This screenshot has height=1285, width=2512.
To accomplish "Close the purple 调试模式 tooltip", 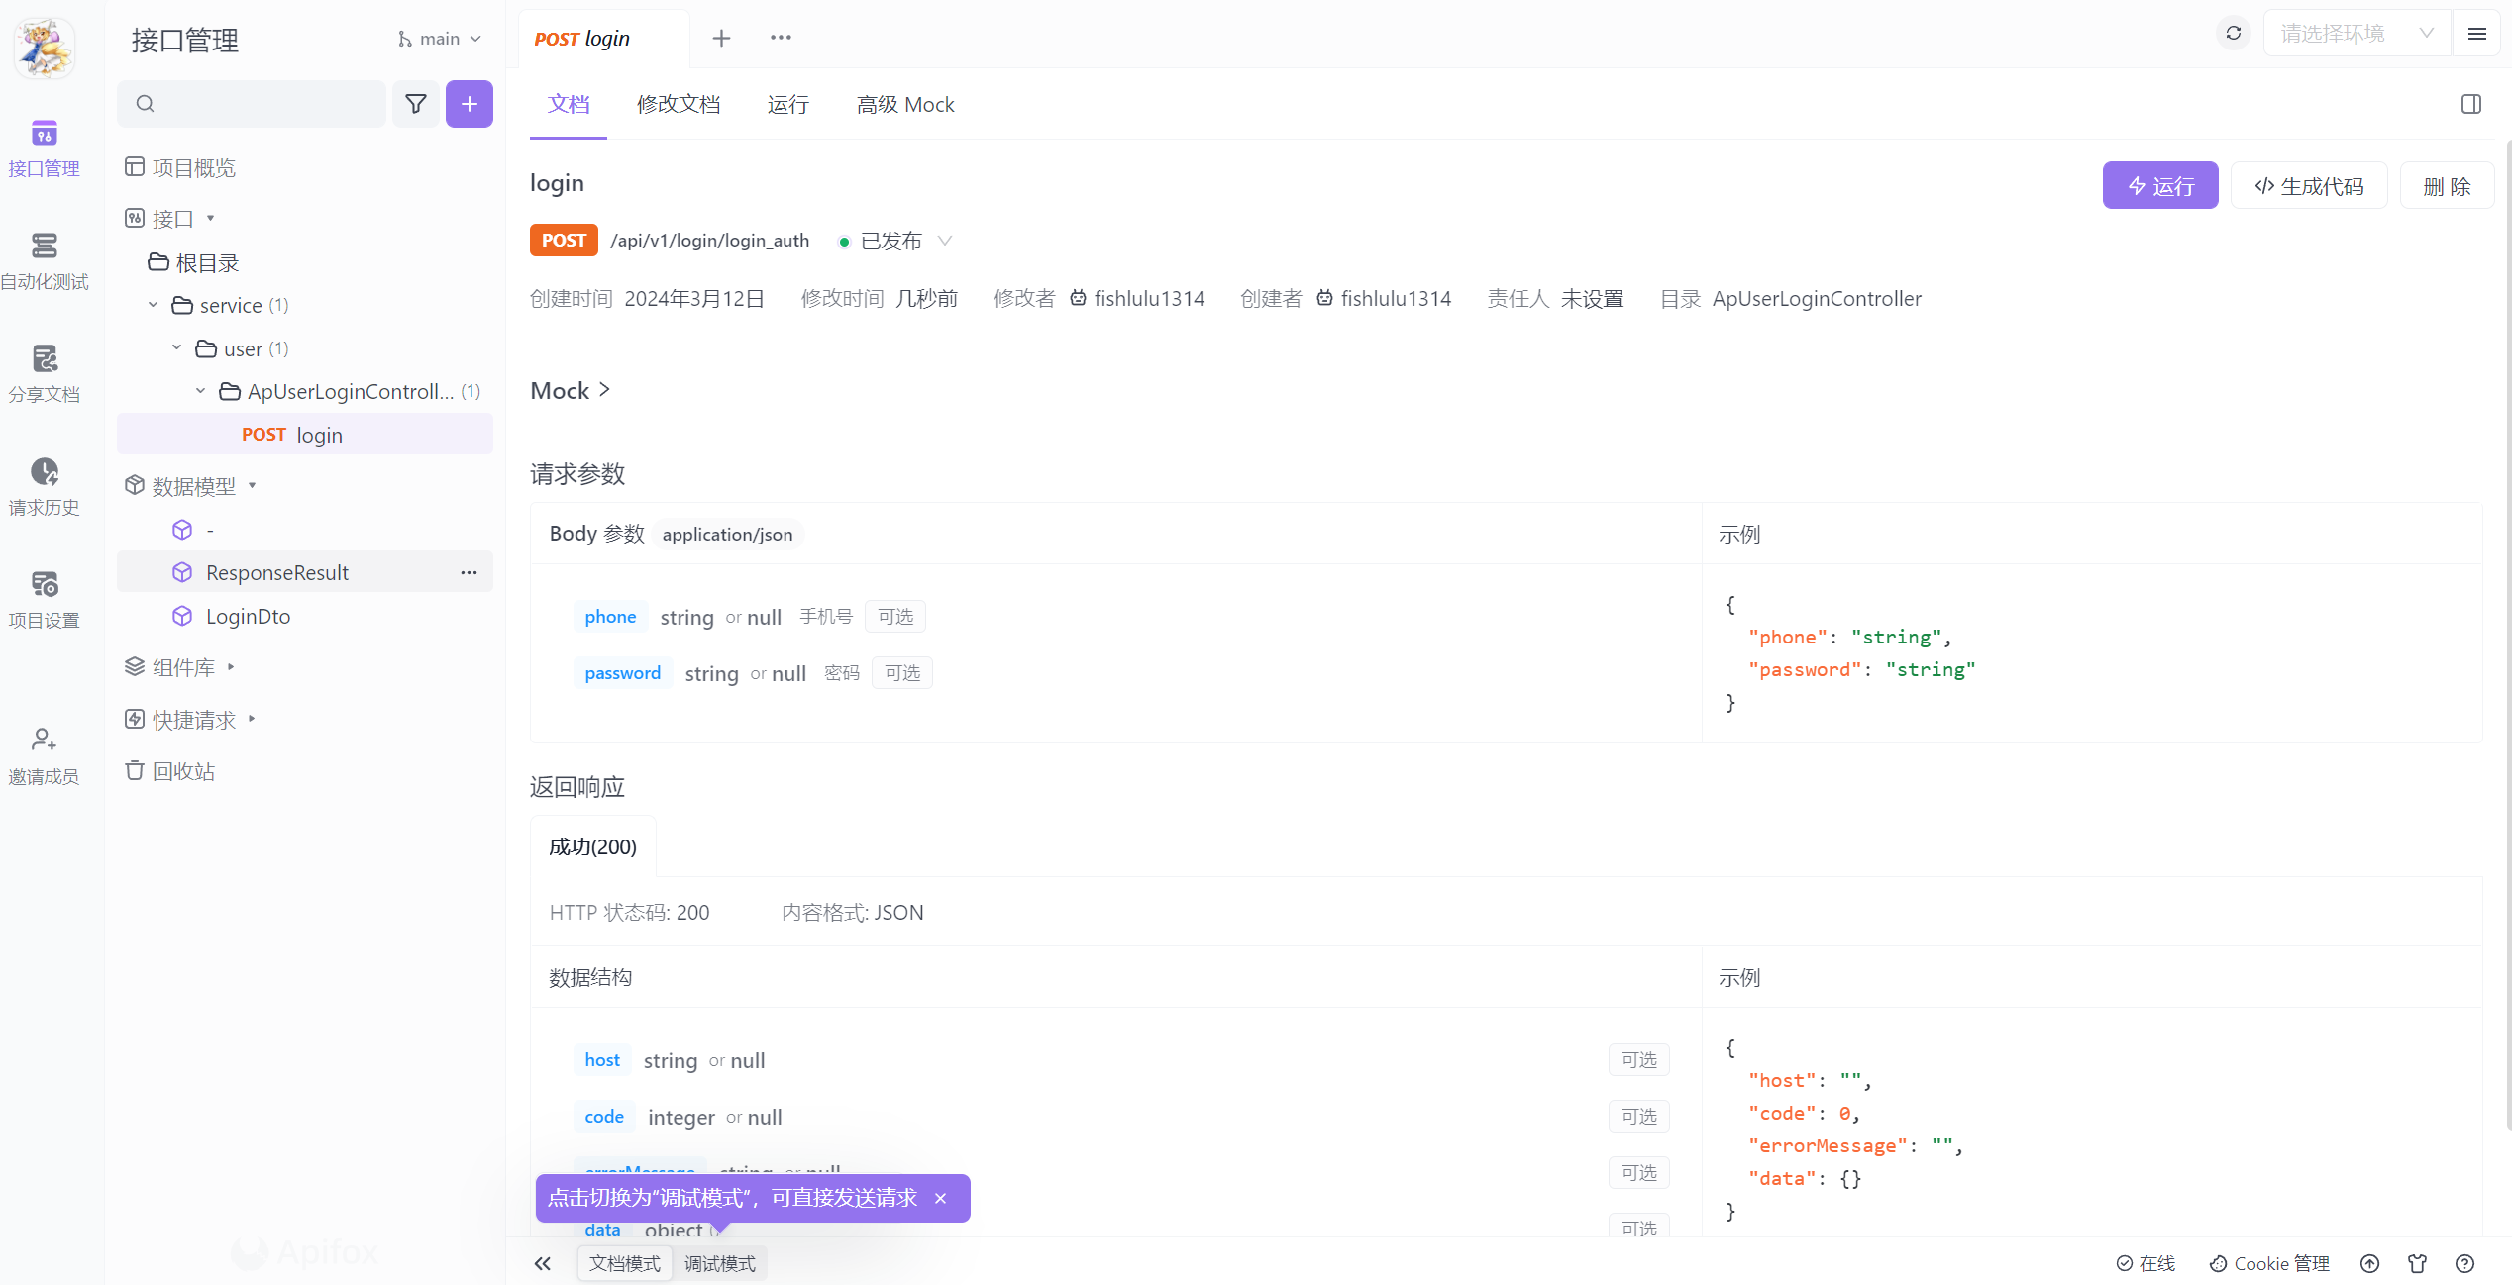I will [940, 1198].
